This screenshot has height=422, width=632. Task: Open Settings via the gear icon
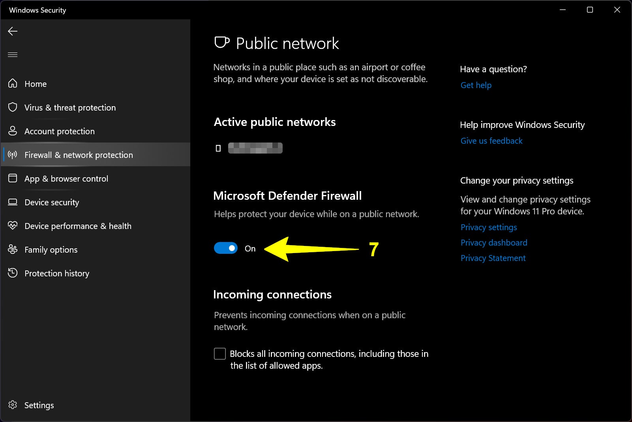pyautogui.click(x=12, y=405)
